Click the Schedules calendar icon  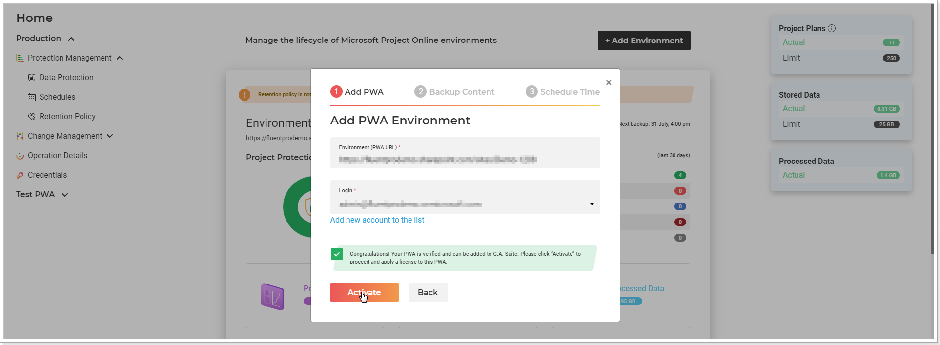click(32, 97)
